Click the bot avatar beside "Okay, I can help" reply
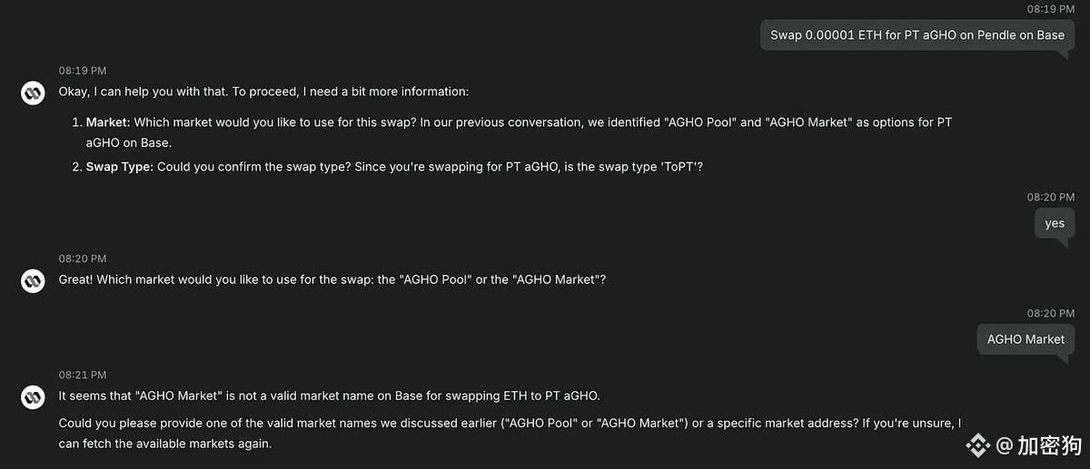 coord(34,93)
